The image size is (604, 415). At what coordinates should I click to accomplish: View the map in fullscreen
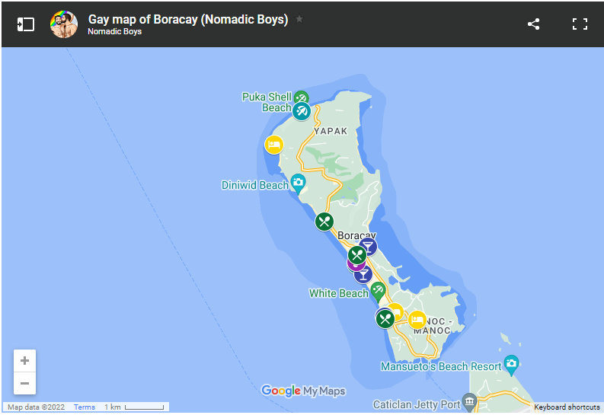(x=580, y=24)
